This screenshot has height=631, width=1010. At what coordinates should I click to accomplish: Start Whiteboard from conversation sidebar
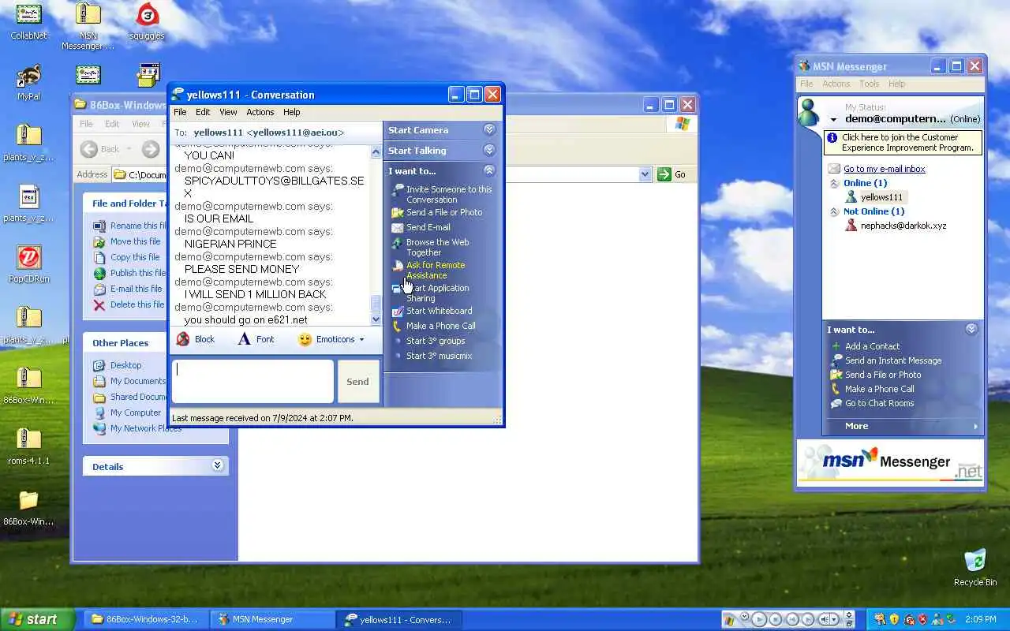click(432, 311)
